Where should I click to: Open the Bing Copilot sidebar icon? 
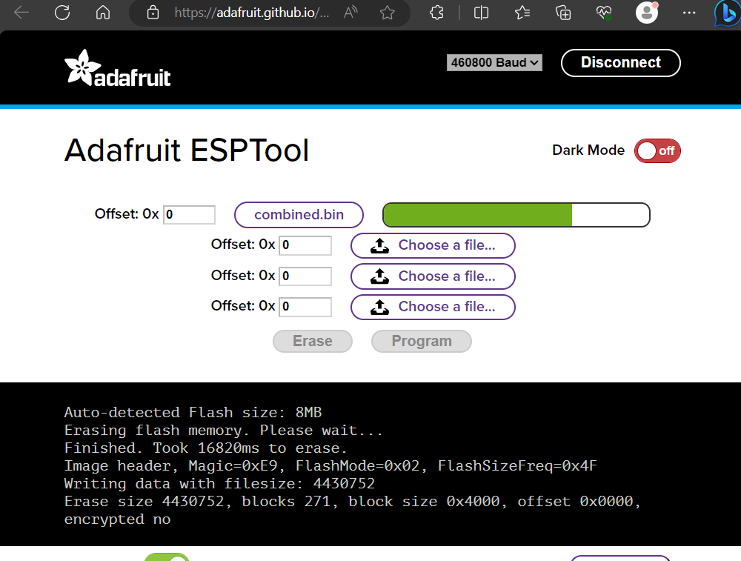tap(728, 13)
